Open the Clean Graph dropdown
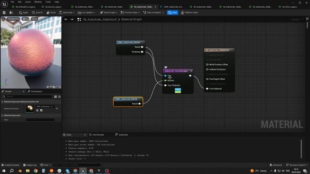This screenshot has height=174, width=310. [x=108, y=13]
